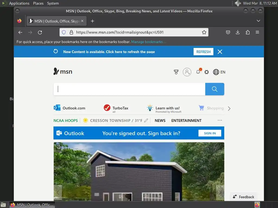The image size is (278, 208).
Task: Click the Firefox View icon left of tabs
Action: coord(19,21)
